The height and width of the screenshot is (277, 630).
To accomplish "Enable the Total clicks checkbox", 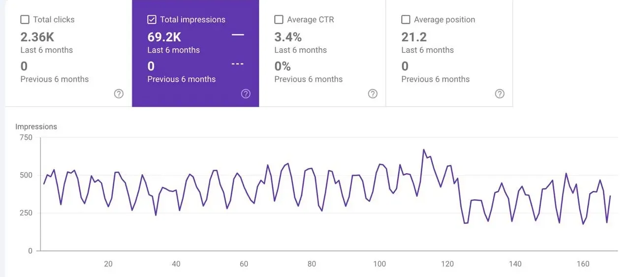I will point(25,20).
